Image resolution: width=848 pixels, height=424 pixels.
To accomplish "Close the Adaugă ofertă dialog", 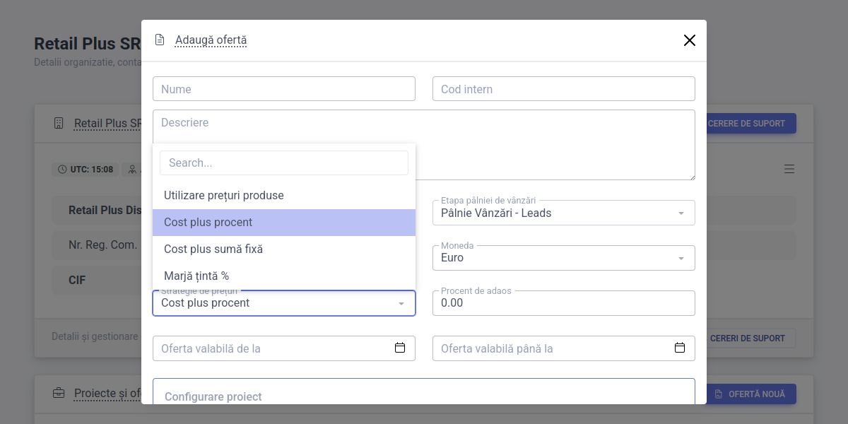I will 690,40.
